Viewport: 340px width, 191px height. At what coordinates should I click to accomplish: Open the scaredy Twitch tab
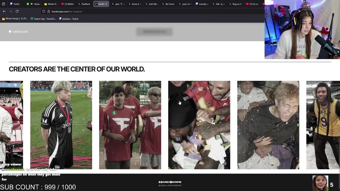point(202,4)
